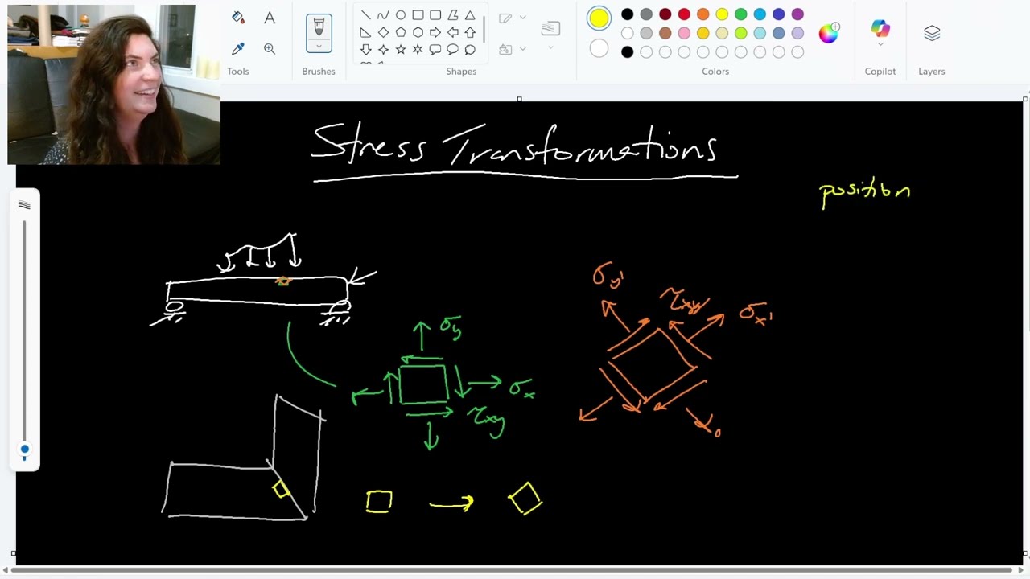Select the Hexagon shape
The height and width of the screenshot is (579, 1030).
coord(418,32)
